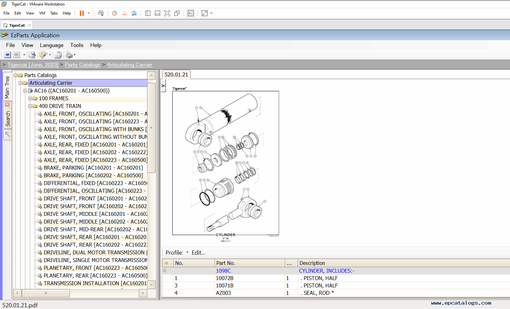510x309 pixels.
Task: Open VMware File menu
Action: (6, 13)
